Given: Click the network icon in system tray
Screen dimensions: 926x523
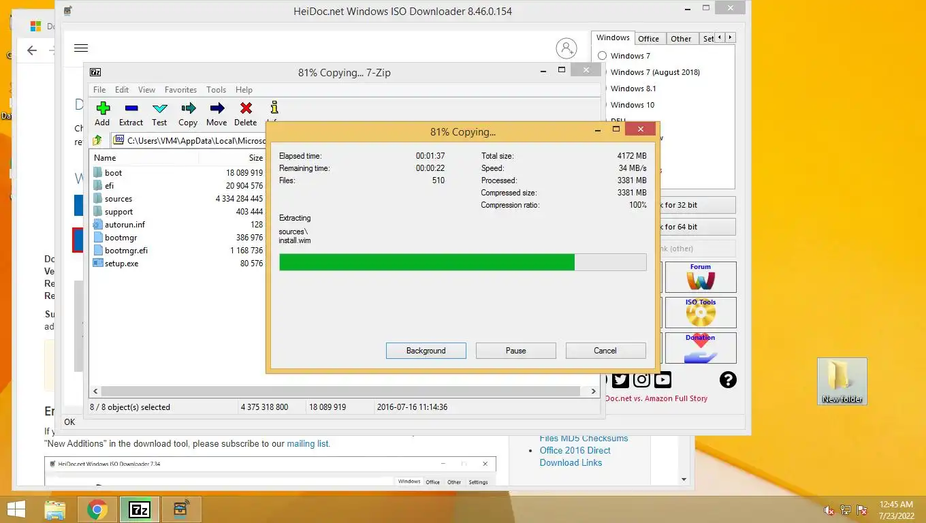Looking at the screenshot, I should click(846, 509).
